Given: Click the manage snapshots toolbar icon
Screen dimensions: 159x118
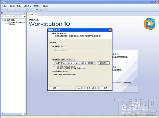Looking at the screenshot, I should (24, 10).
